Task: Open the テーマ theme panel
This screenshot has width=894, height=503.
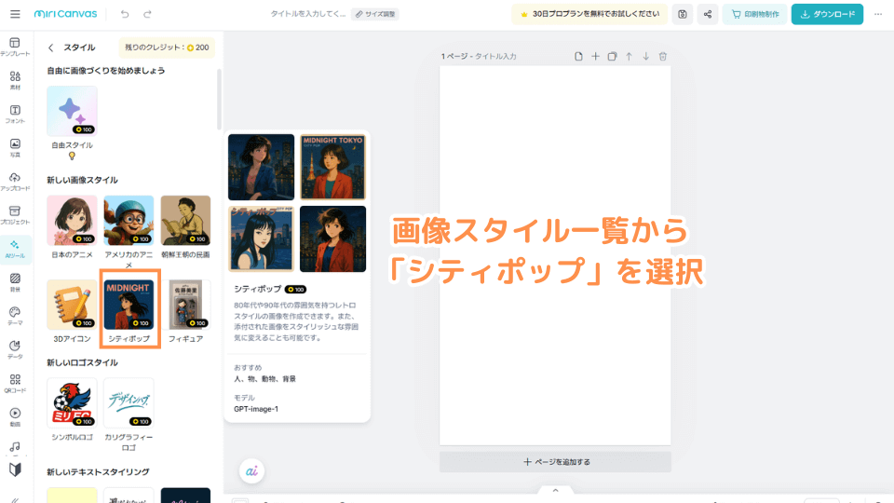Action: pos(16,316)
